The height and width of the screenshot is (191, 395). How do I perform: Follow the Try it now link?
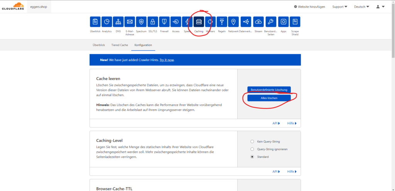(x=167, y=60)
